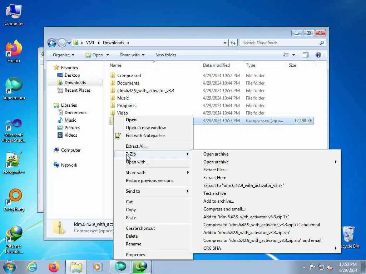
Task: Launch Firefox from the desktop shortcut
Action: [14, 51]
